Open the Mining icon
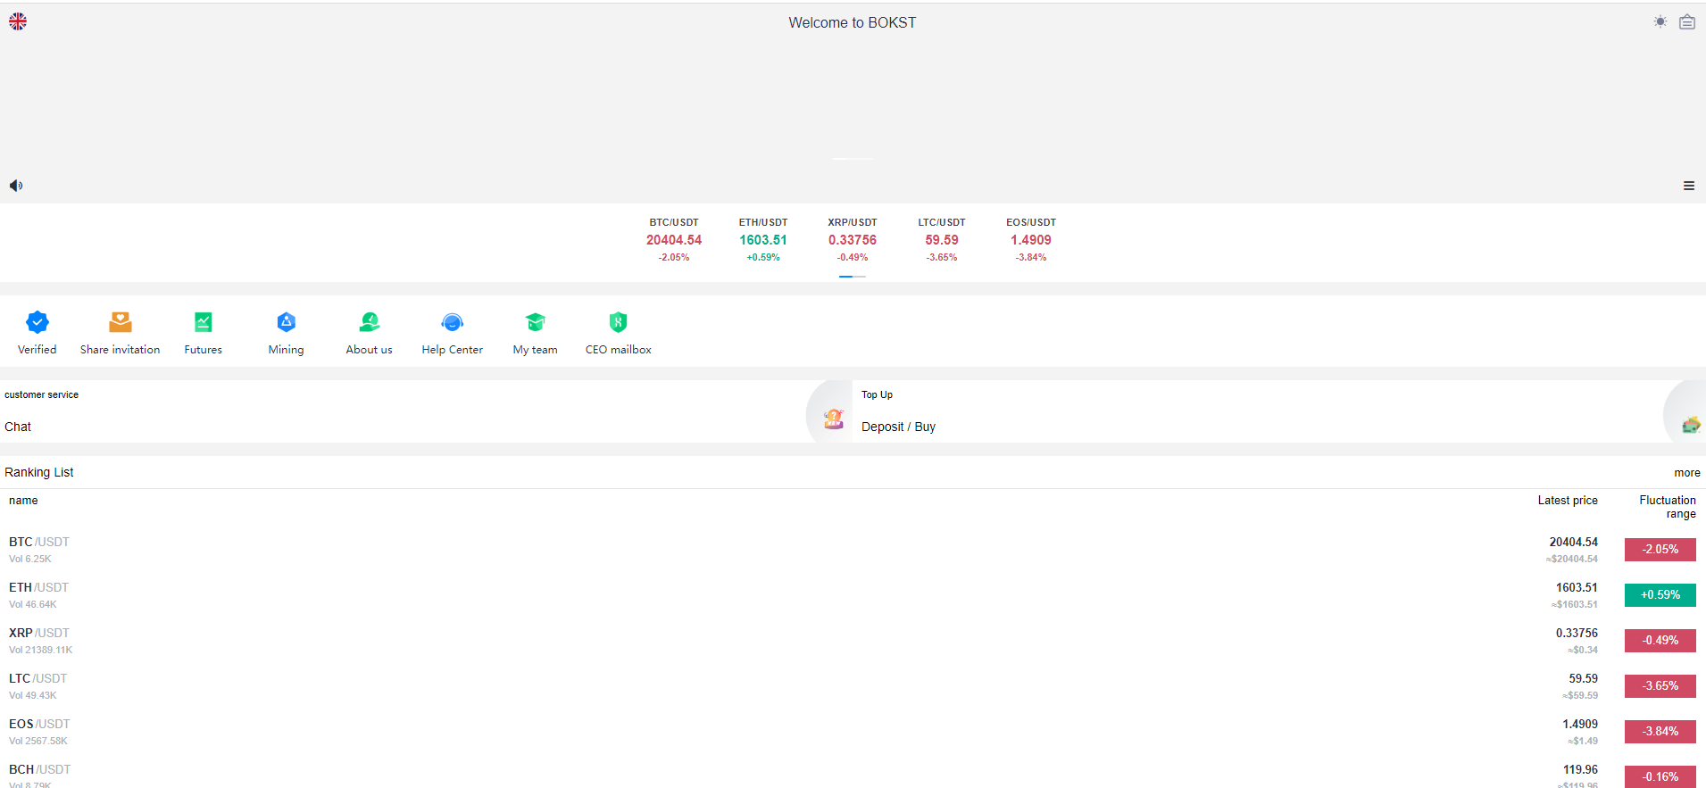Viewport: 1706px width, 788px height. 286,322
